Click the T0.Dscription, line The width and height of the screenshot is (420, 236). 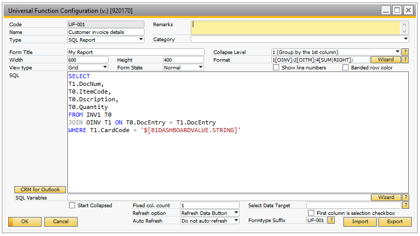click(x=93, y=99)
